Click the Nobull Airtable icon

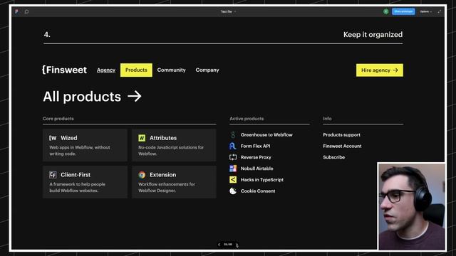point(233,169)
